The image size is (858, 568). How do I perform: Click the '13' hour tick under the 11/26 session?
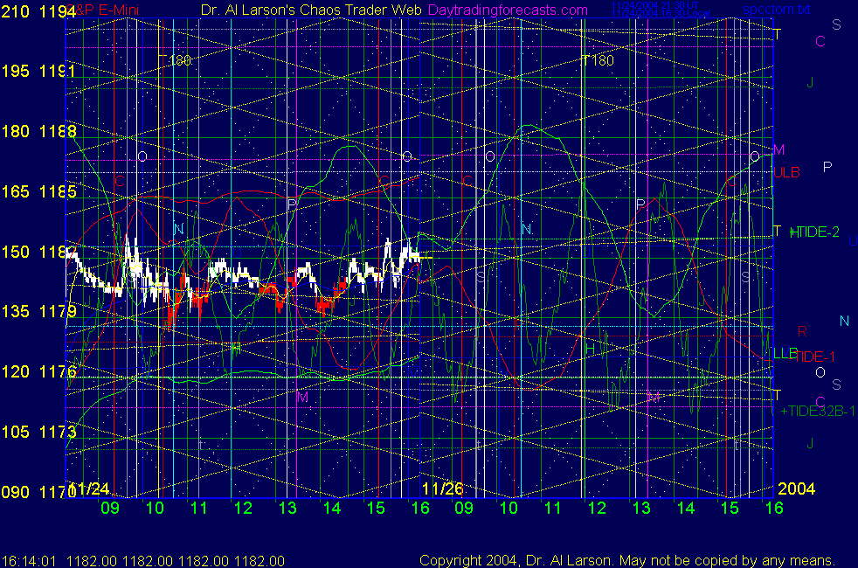click(x=641, y=508)
